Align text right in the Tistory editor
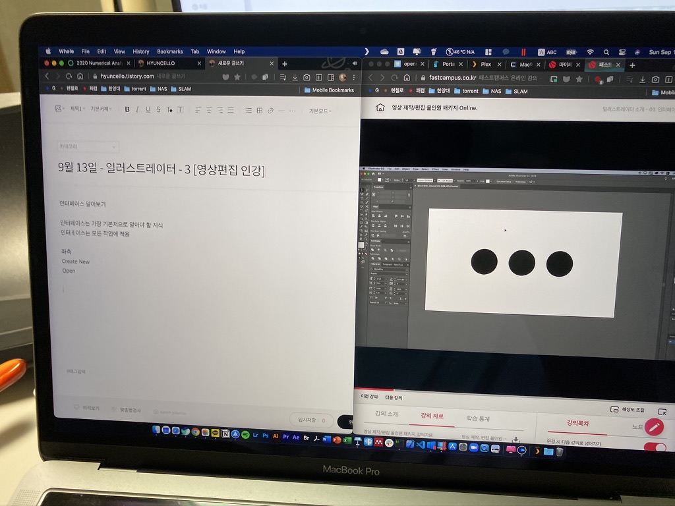 220,110
